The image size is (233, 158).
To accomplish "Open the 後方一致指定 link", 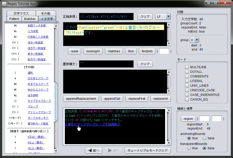I will coord(35,42).
